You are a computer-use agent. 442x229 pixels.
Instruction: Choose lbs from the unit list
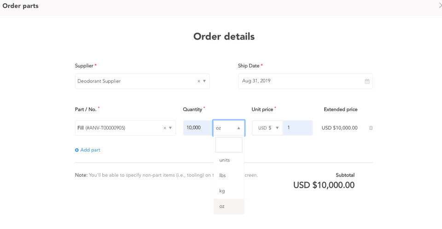point(223,175)
